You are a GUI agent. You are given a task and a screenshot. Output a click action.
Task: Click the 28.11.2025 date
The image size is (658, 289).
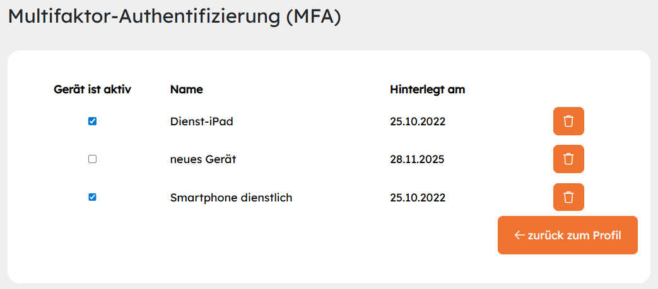click(417, 159)
